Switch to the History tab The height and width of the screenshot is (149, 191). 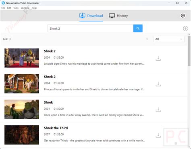point(118,16)
